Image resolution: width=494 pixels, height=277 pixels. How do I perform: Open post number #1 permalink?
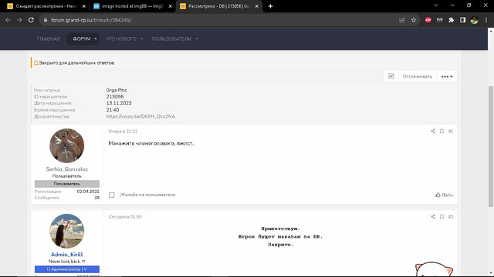(451, 132)
